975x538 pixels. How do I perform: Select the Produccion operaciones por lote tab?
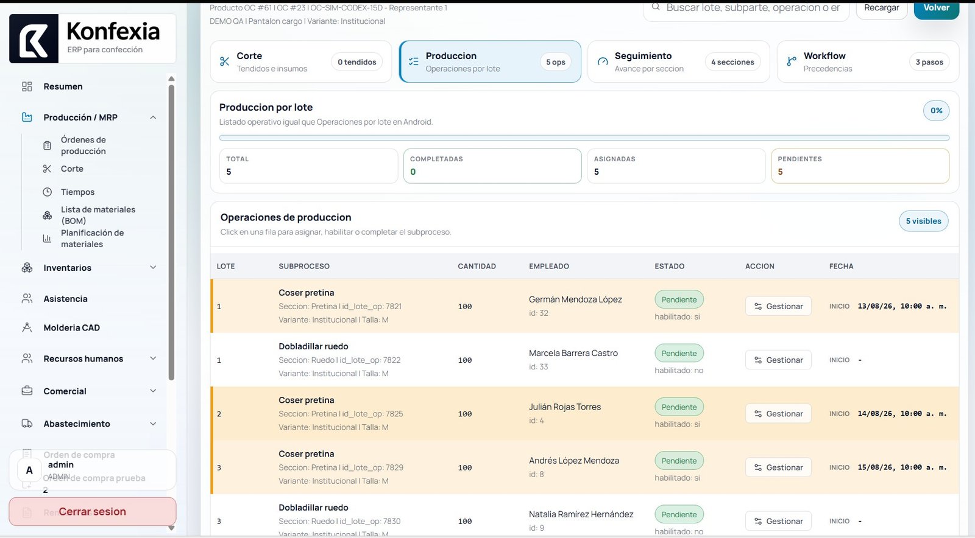tap(490, 61)
